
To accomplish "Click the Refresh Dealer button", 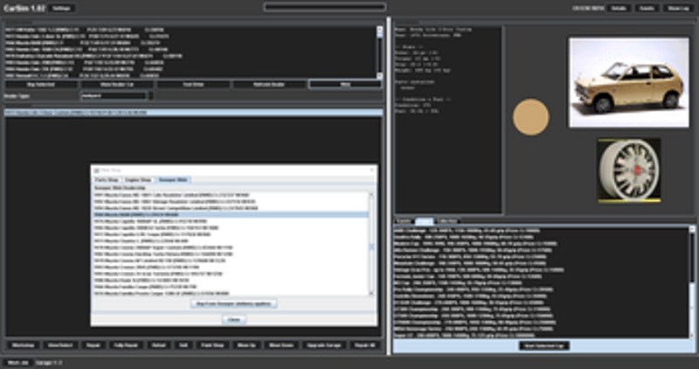I will pos(269,84).
